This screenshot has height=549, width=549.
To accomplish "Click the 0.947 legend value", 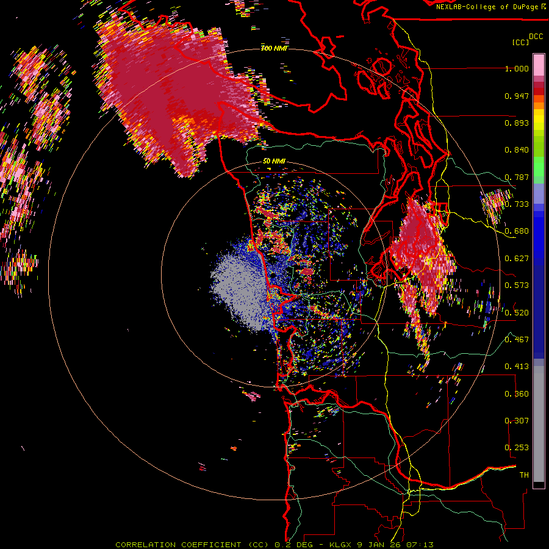I will coord(517,96).
